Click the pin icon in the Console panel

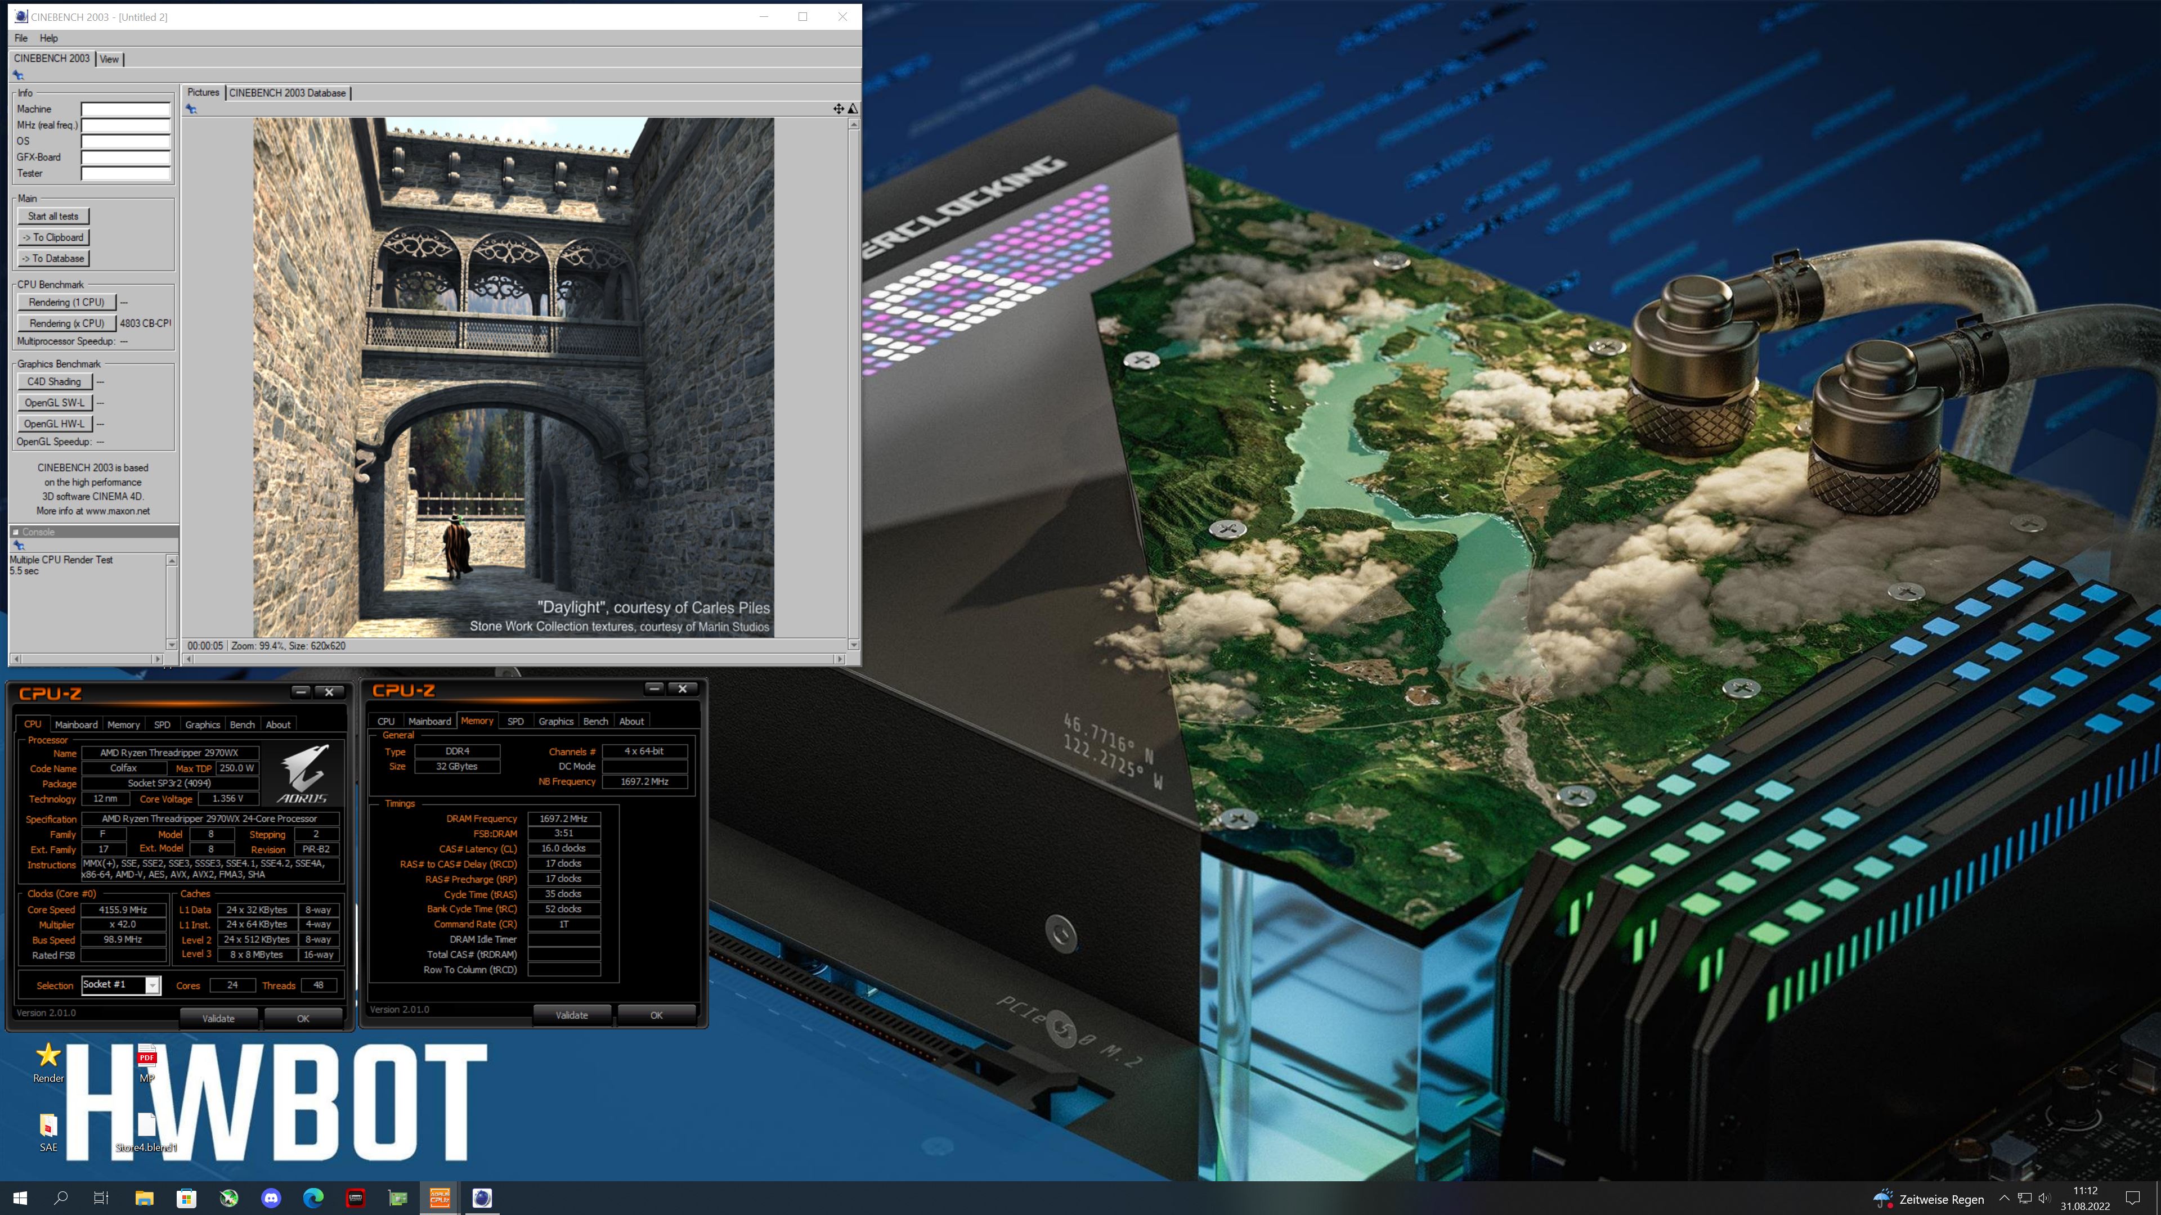19,546
